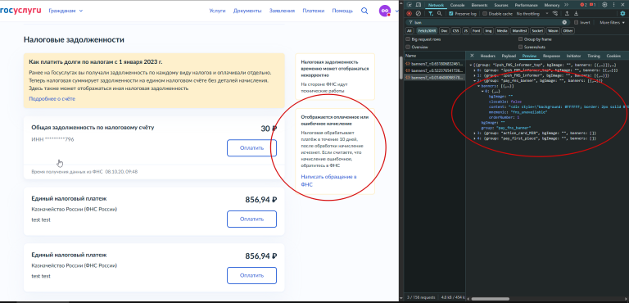The width and height of the screenshot is (629, 303).
Task: Switch to the Elements tab
Action: coord(479,5)
